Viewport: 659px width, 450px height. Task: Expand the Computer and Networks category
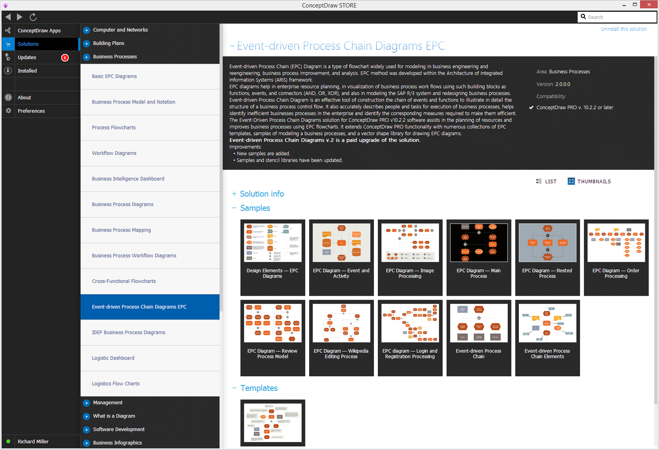(87, 30)
